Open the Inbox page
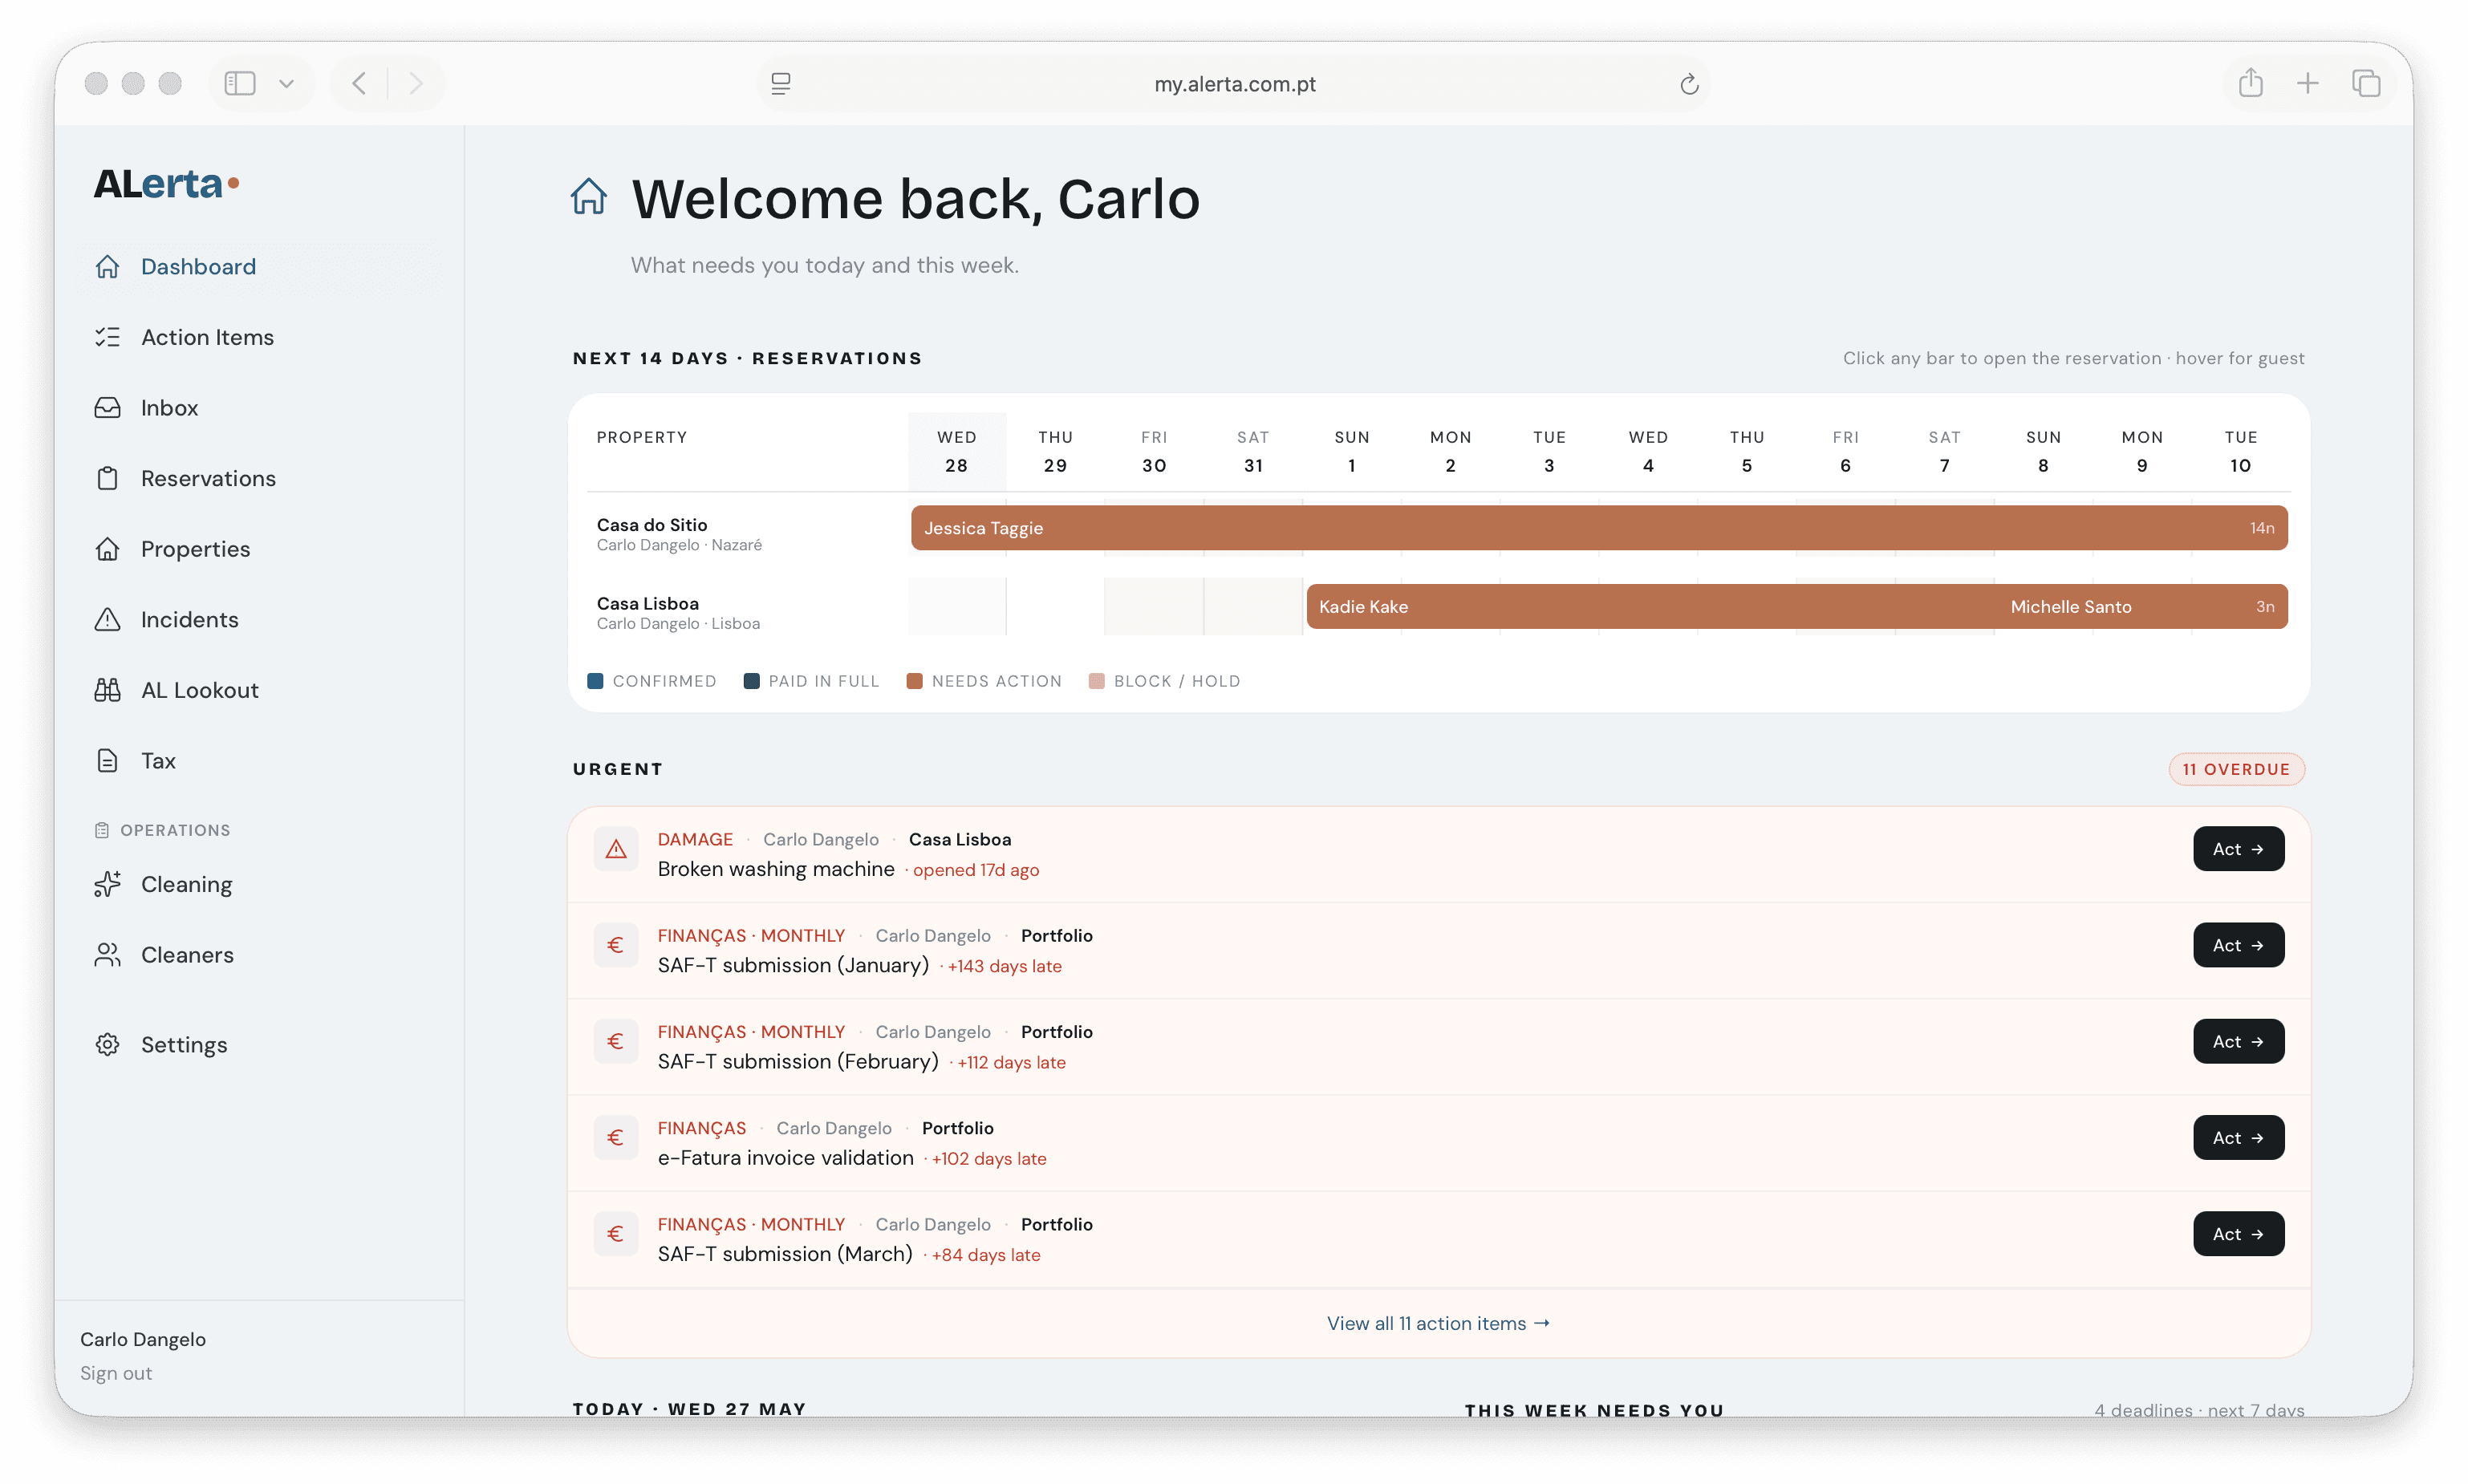The image size is (2468, 1484). [x=169, y=408]
